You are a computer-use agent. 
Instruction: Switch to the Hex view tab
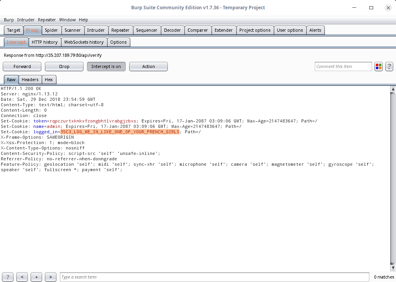[x=49, y=80]
